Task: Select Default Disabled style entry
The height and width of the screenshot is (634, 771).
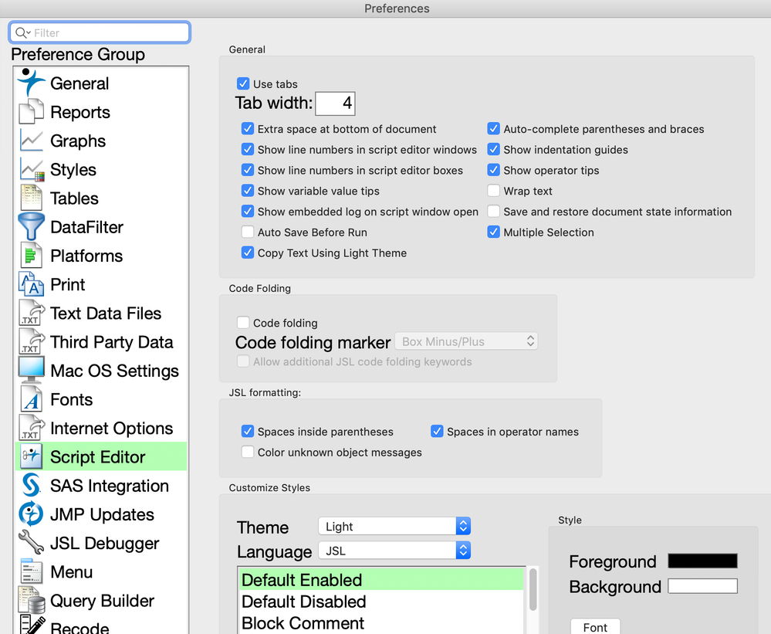Action: pos(304,602)
